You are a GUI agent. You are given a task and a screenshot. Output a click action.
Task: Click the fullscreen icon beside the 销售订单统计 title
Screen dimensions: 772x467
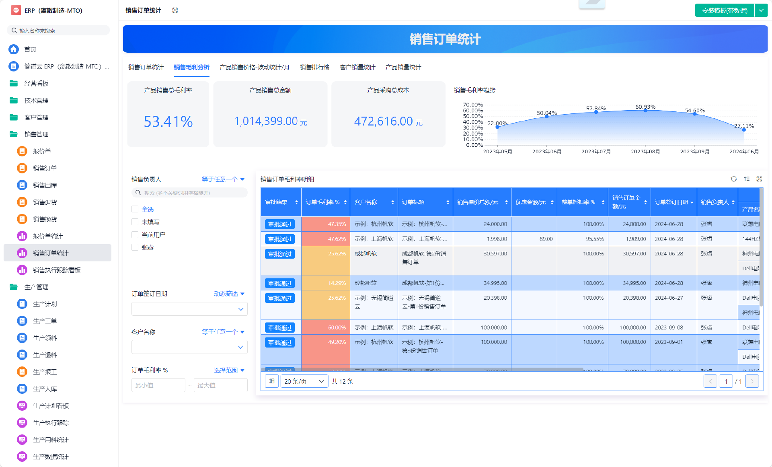point(175,10)
